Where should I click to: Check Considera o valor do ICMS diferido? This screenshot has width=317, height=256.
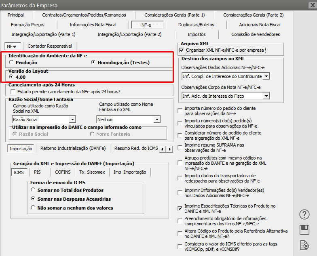coord(180,246)
